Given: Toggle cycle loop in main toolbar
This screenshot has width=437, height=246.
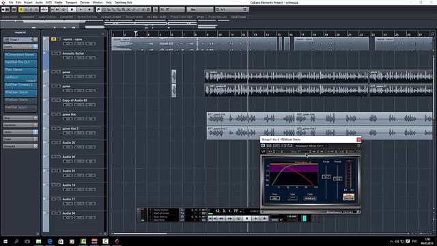Looking at the screenshot, I should [64, 10].
